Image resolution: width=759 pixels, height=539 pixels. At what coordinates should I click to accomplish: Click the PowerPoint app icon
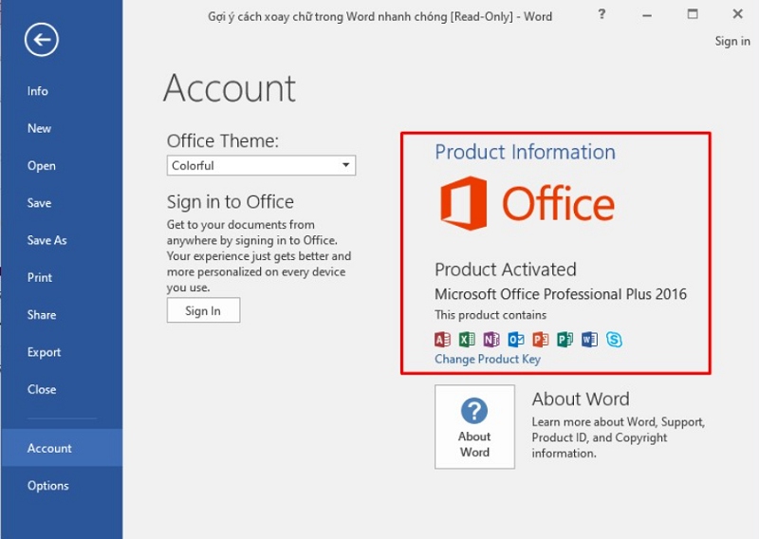click(x=541, y=339)
